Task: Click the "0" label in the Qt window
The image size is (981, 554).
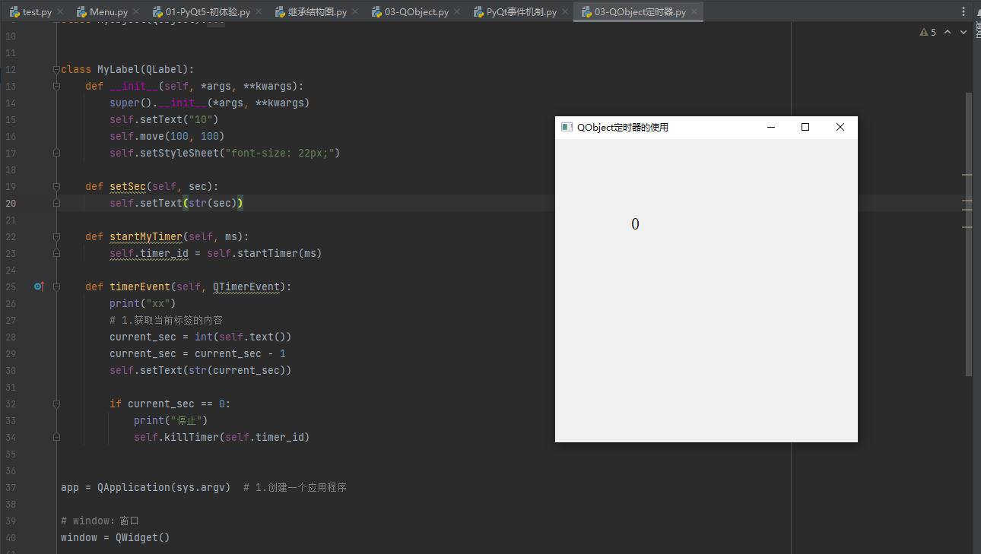Action: 635,224
